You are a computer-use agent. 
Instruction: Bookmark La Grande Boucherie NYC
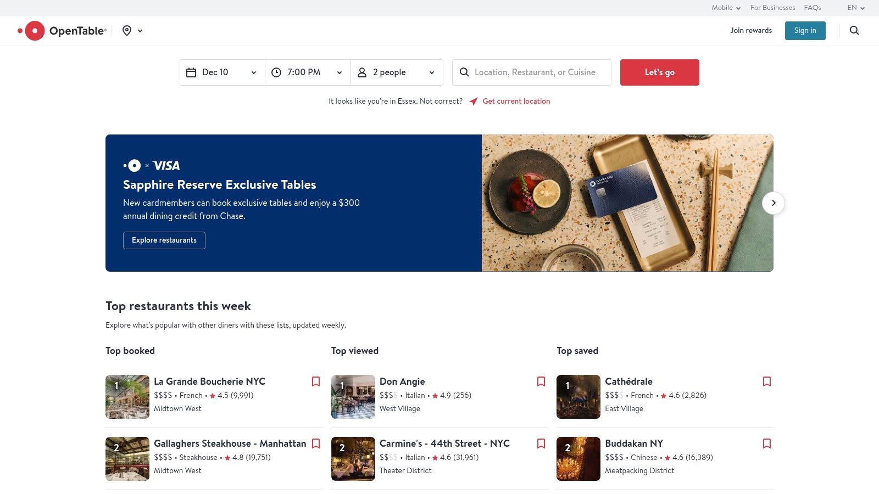316,381
